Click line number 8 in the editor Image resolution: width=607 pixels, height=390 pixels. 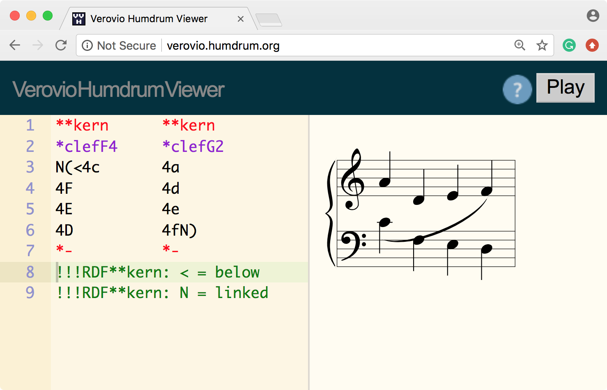tap(30, 272)
